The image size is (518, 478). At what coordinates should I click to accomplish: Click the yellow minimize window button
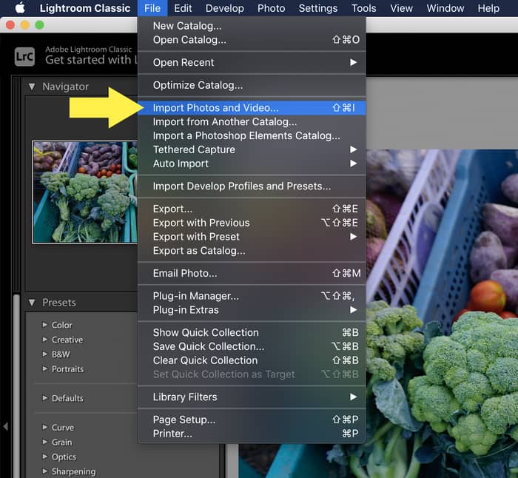(x=24, y=25)
